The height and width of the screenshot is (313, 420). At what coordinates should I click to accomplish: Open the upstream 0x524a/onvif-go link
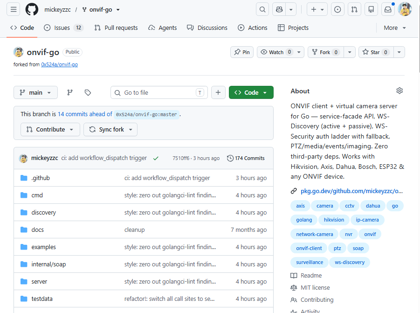(x=60, y=64)
